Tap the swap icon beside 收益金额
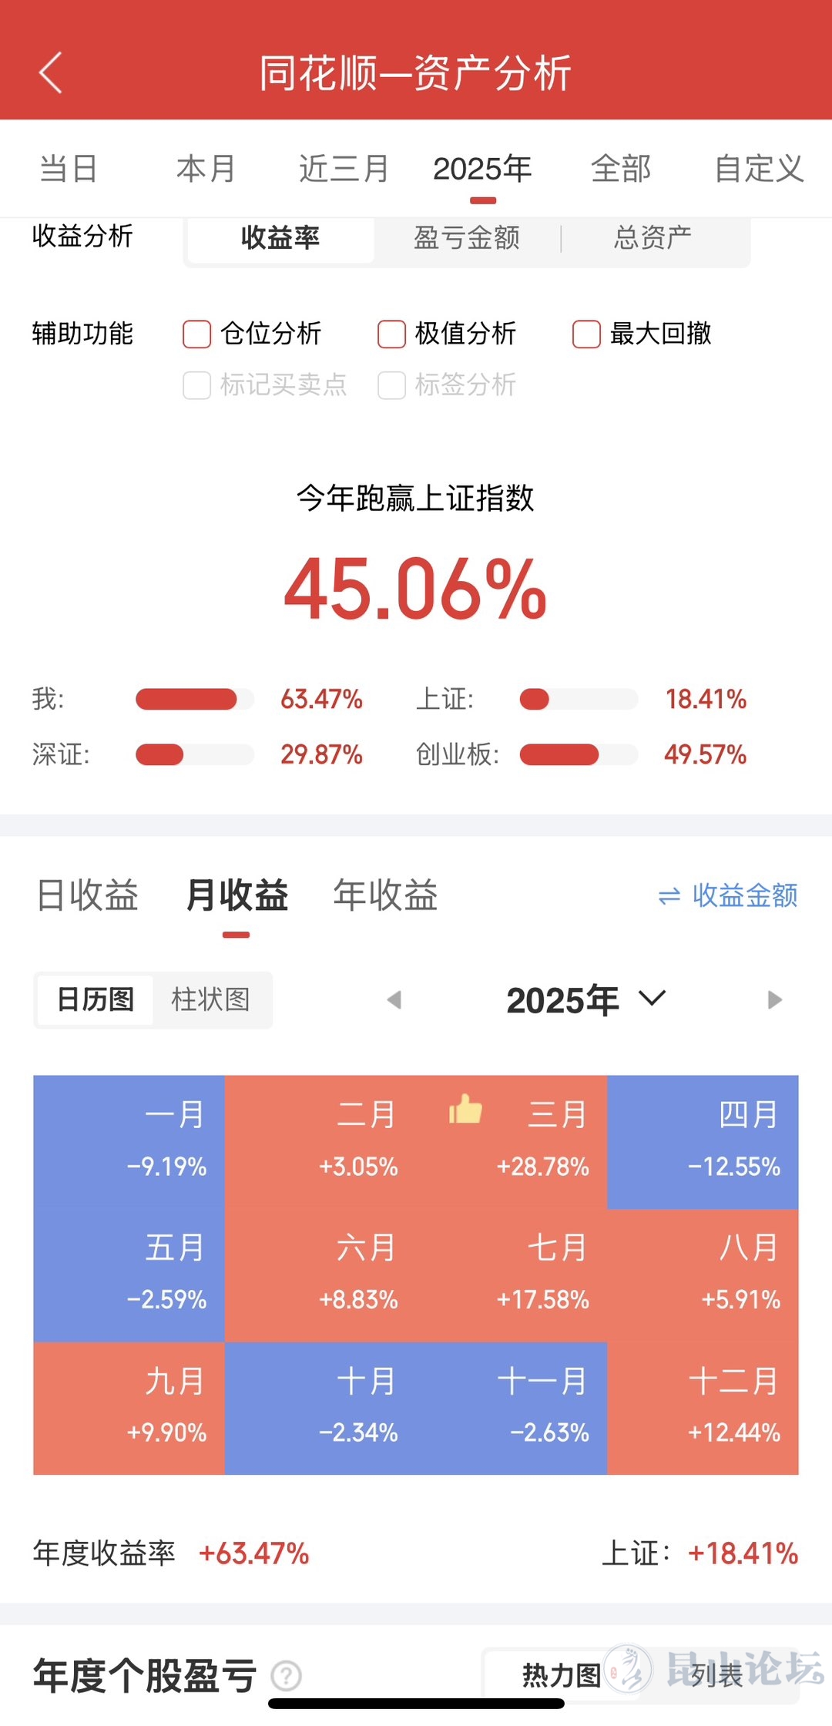The width and height of the screenshot is (832, 1726). [669, 896]
